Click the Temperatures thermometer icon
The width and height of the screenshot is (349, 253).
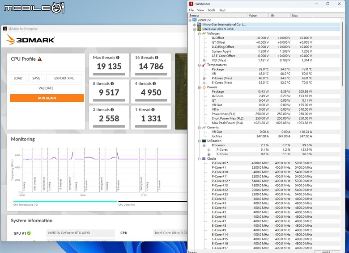[204, 65]
